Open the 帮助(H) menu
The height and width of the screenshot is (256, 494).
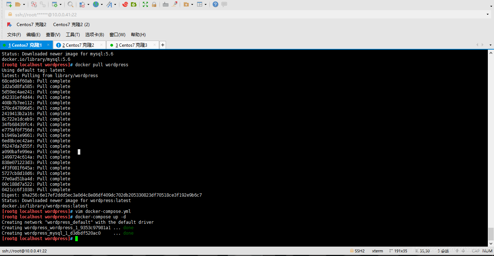(138, 35)
